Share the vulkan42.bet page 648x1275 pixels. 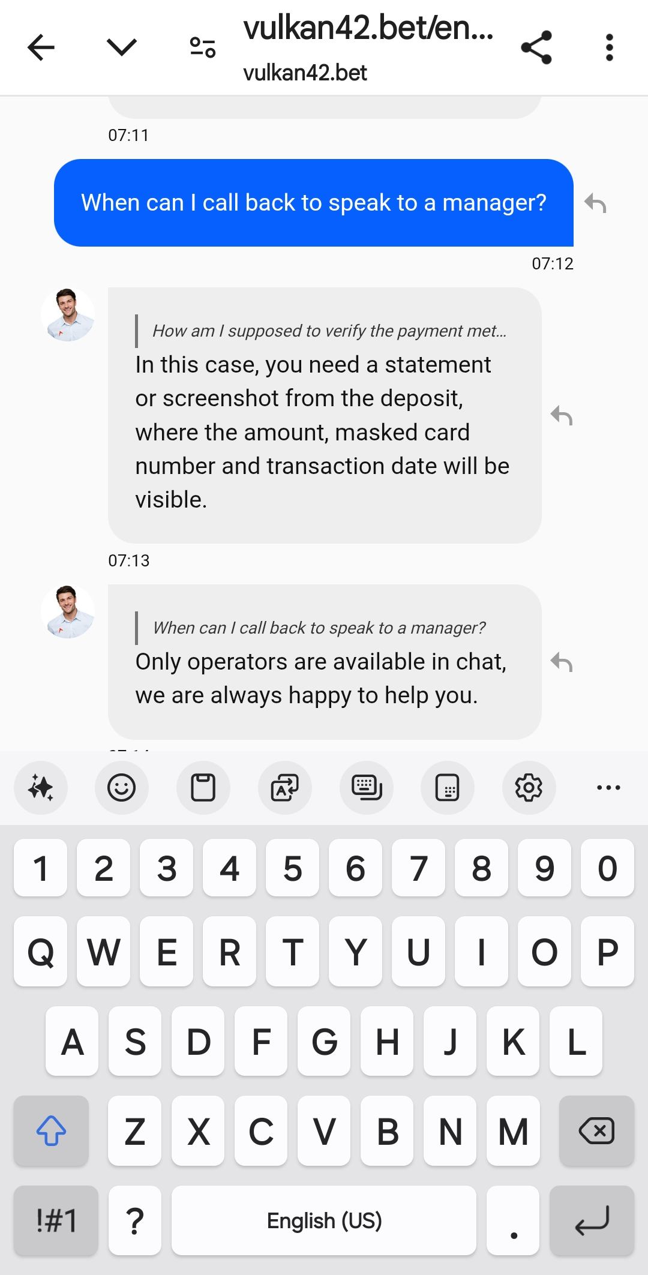point(536,47)
